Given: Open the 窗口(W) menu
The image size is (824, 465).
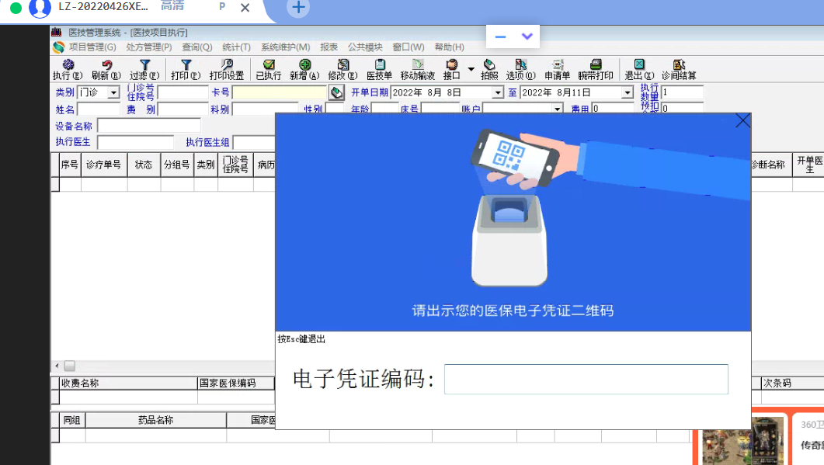Looking at the screenshot, I should 409,47.
